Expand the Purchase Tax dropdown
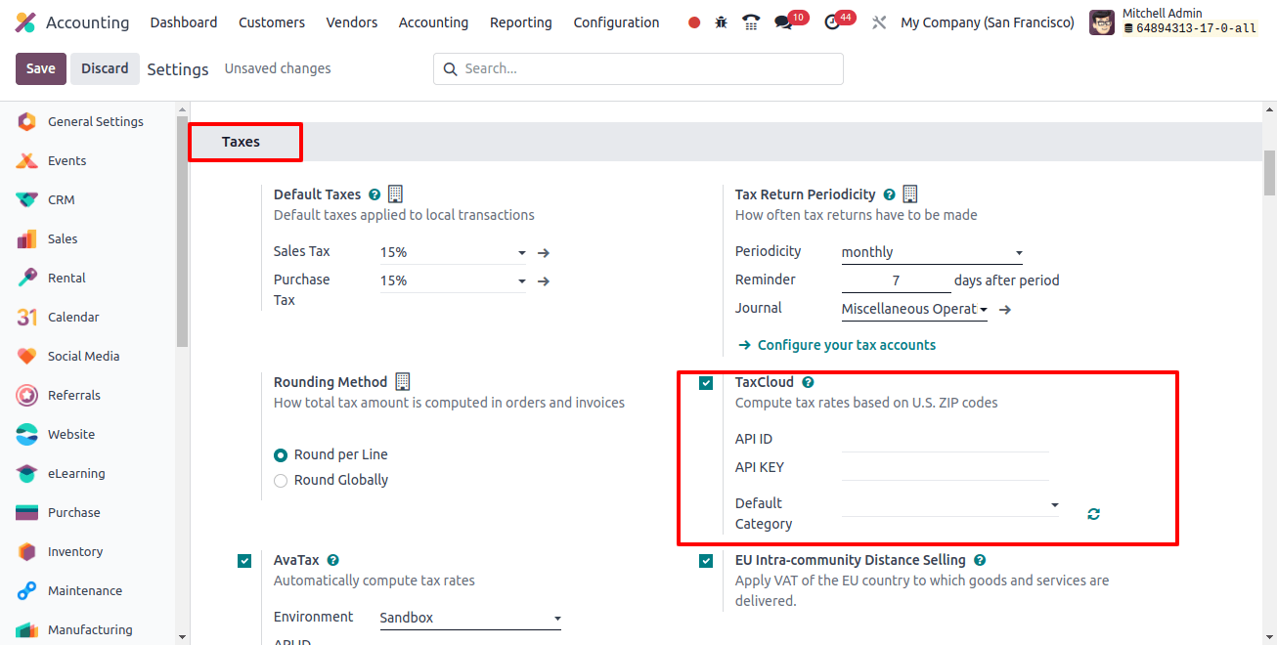The width and height of the screenshot is (1277, 645). (453, 280)
